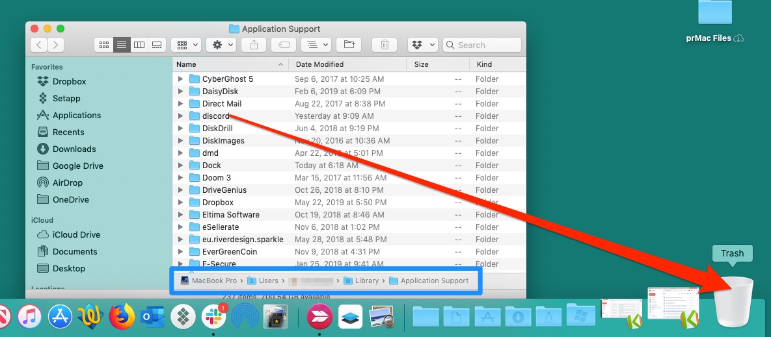The image size is (771, 337).
Task: Select Desktop in the sidebar
Action: click(x=61, y=268)
